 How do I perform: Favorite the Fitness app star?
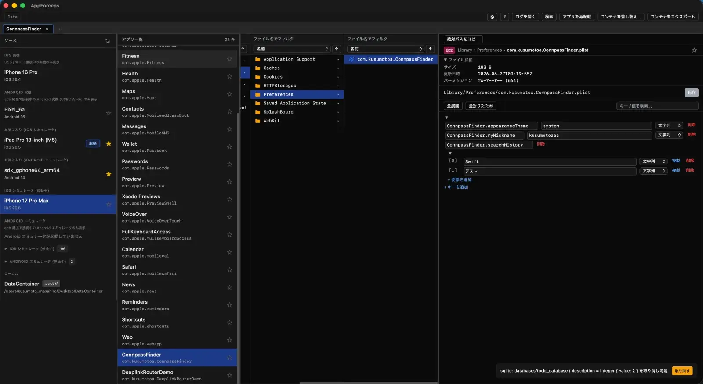tap(229, 59)
